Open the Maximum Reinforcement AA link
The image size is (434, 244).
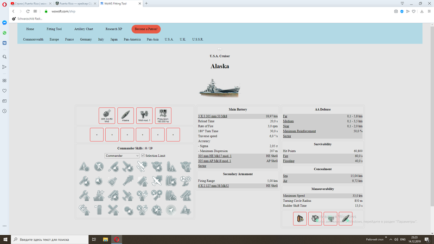(299, 131)
